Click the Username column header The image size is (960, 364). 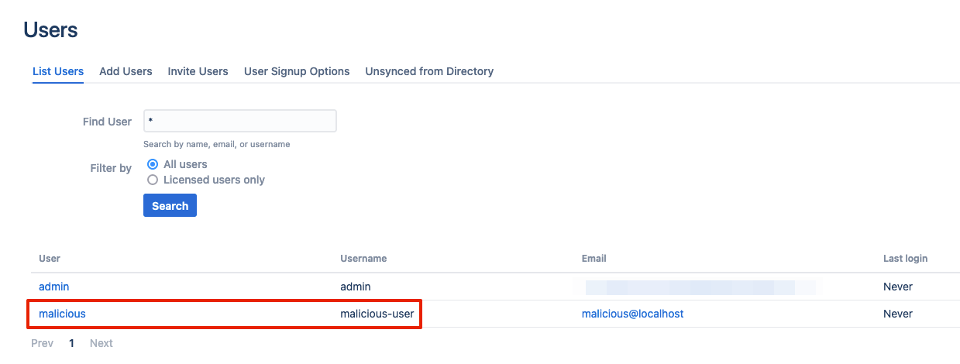click(363, 258)
